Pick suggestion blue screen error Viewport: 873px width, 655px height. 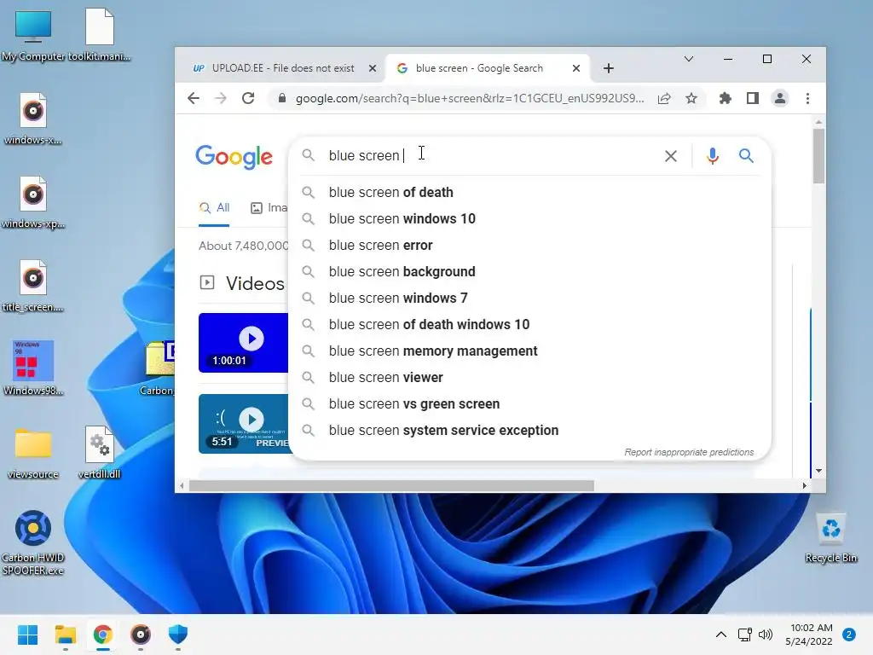click(x=530, y=245)
